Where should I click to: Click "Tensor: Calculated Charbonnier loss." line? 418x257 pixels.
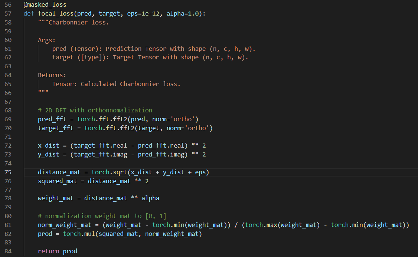[x=116, y=84]
